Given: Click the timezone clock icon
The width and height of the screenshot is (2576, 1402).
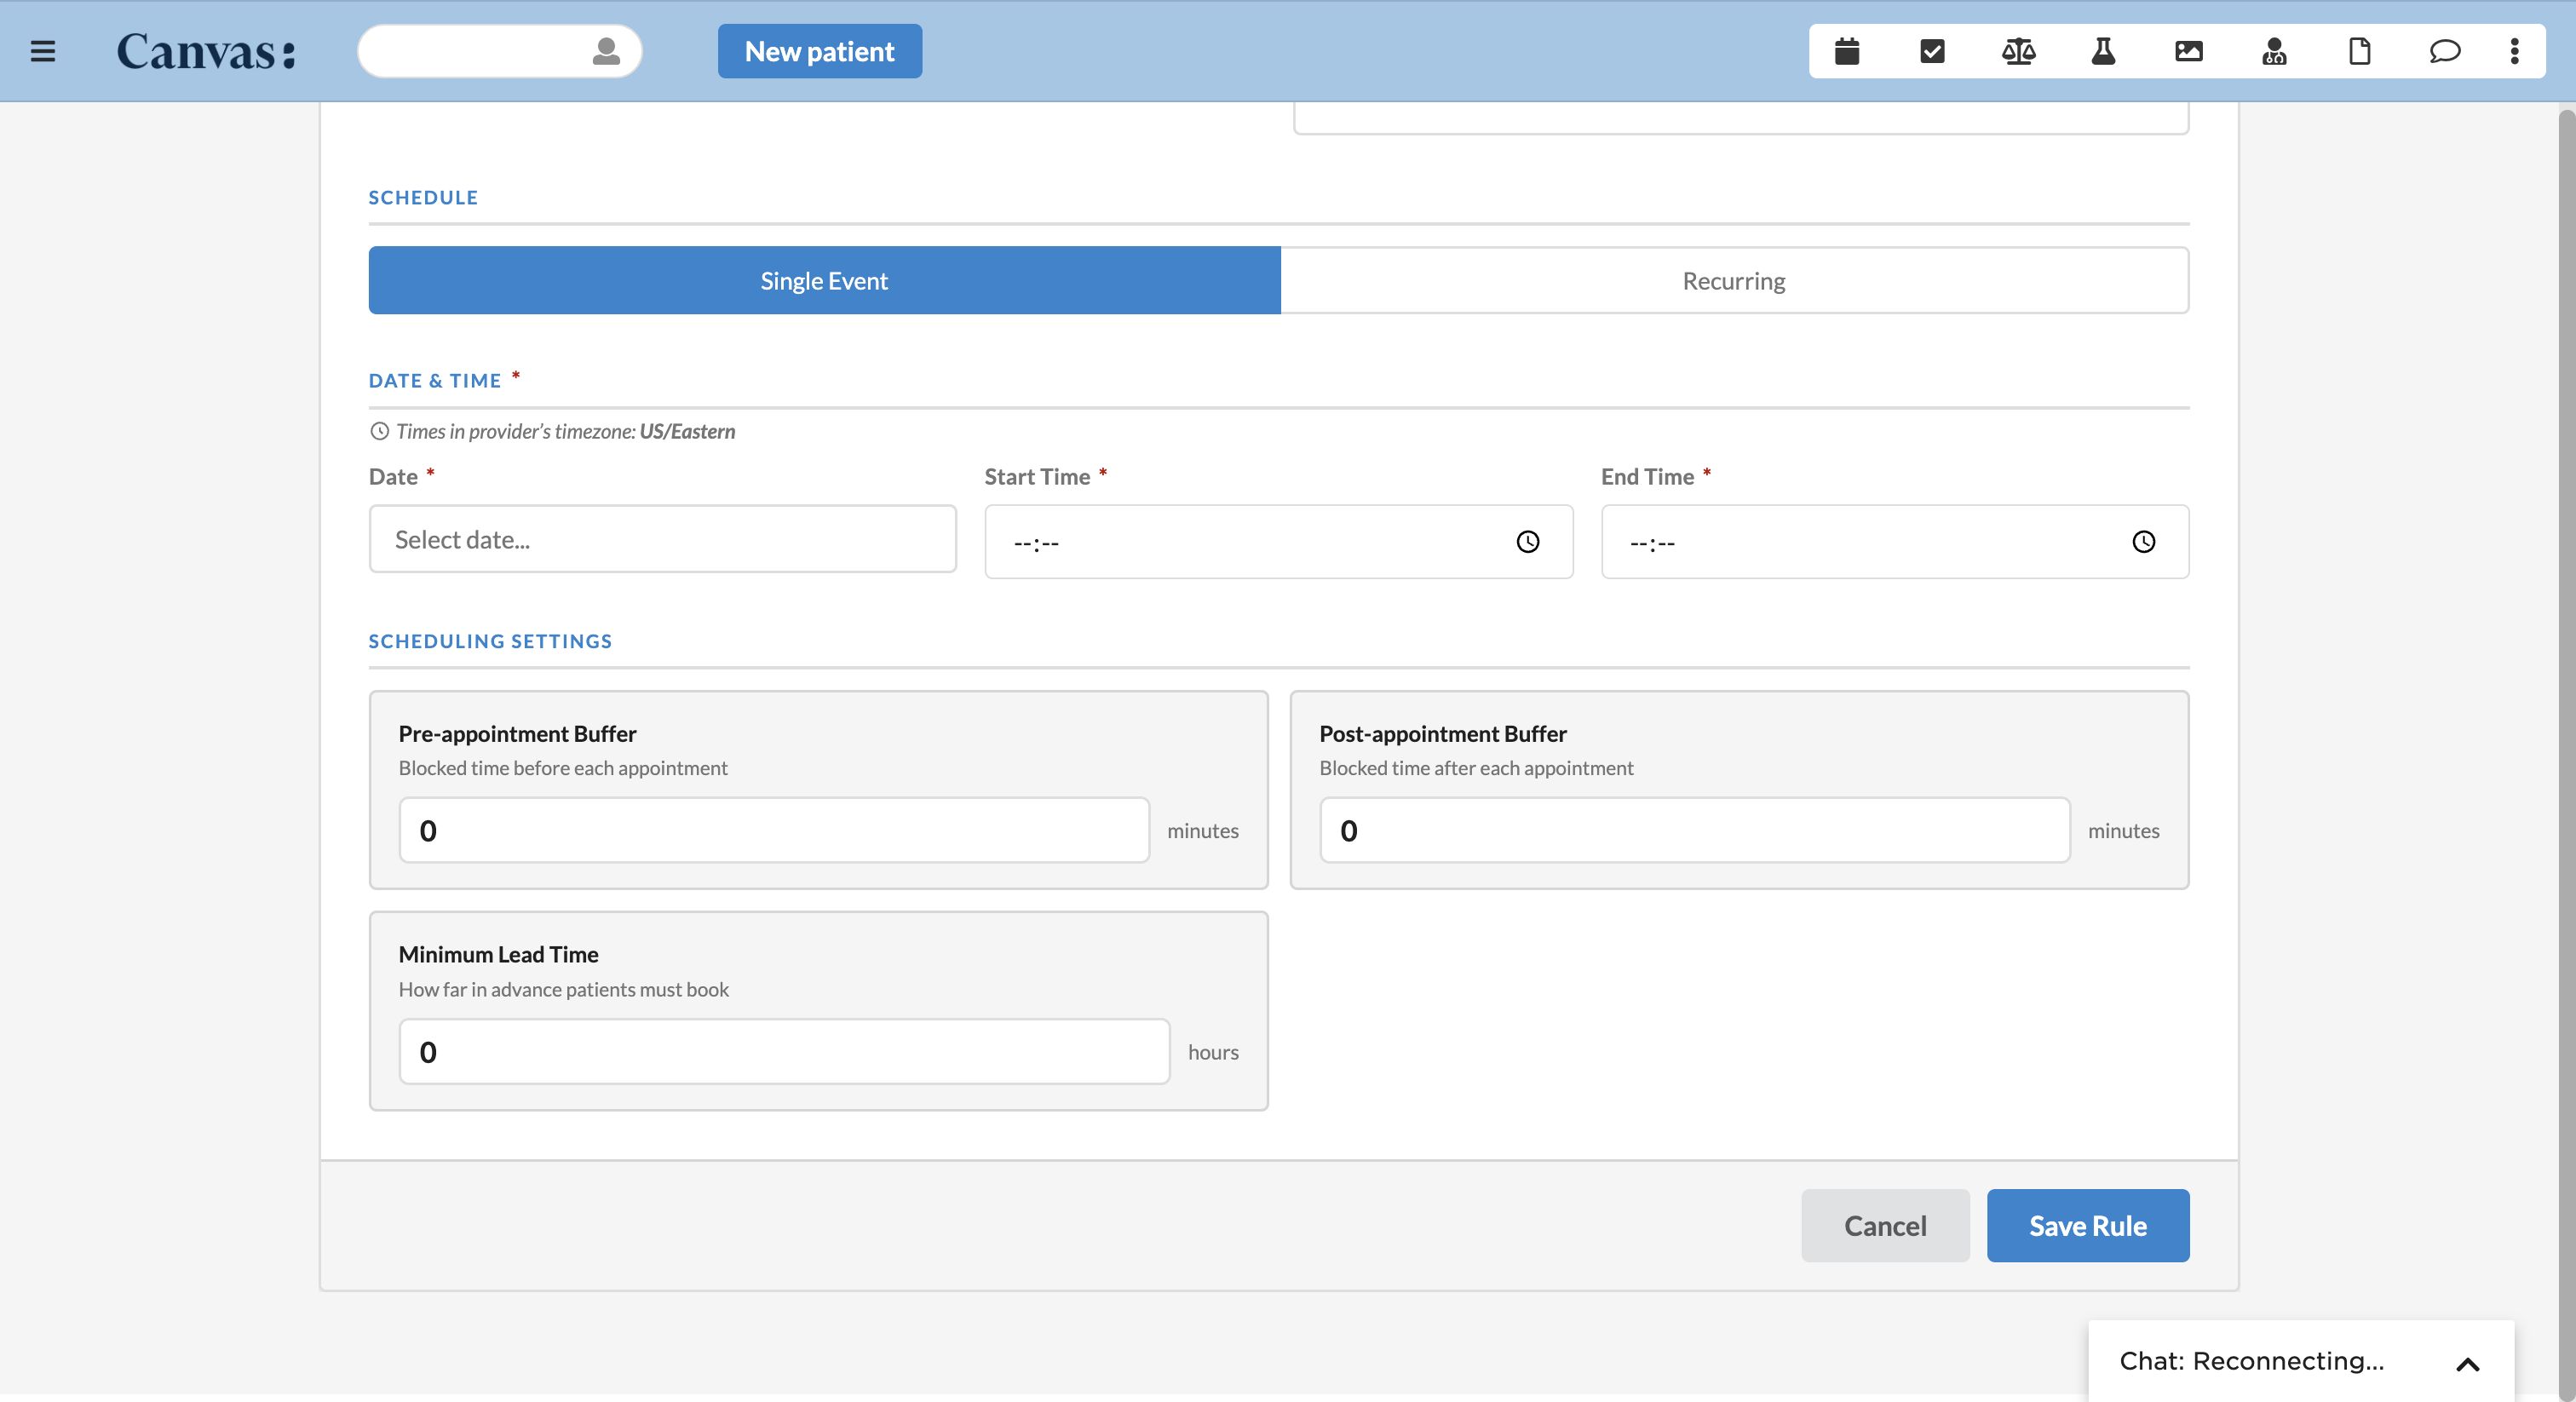Looking at the screenshot, I should [x=379, y=431].
